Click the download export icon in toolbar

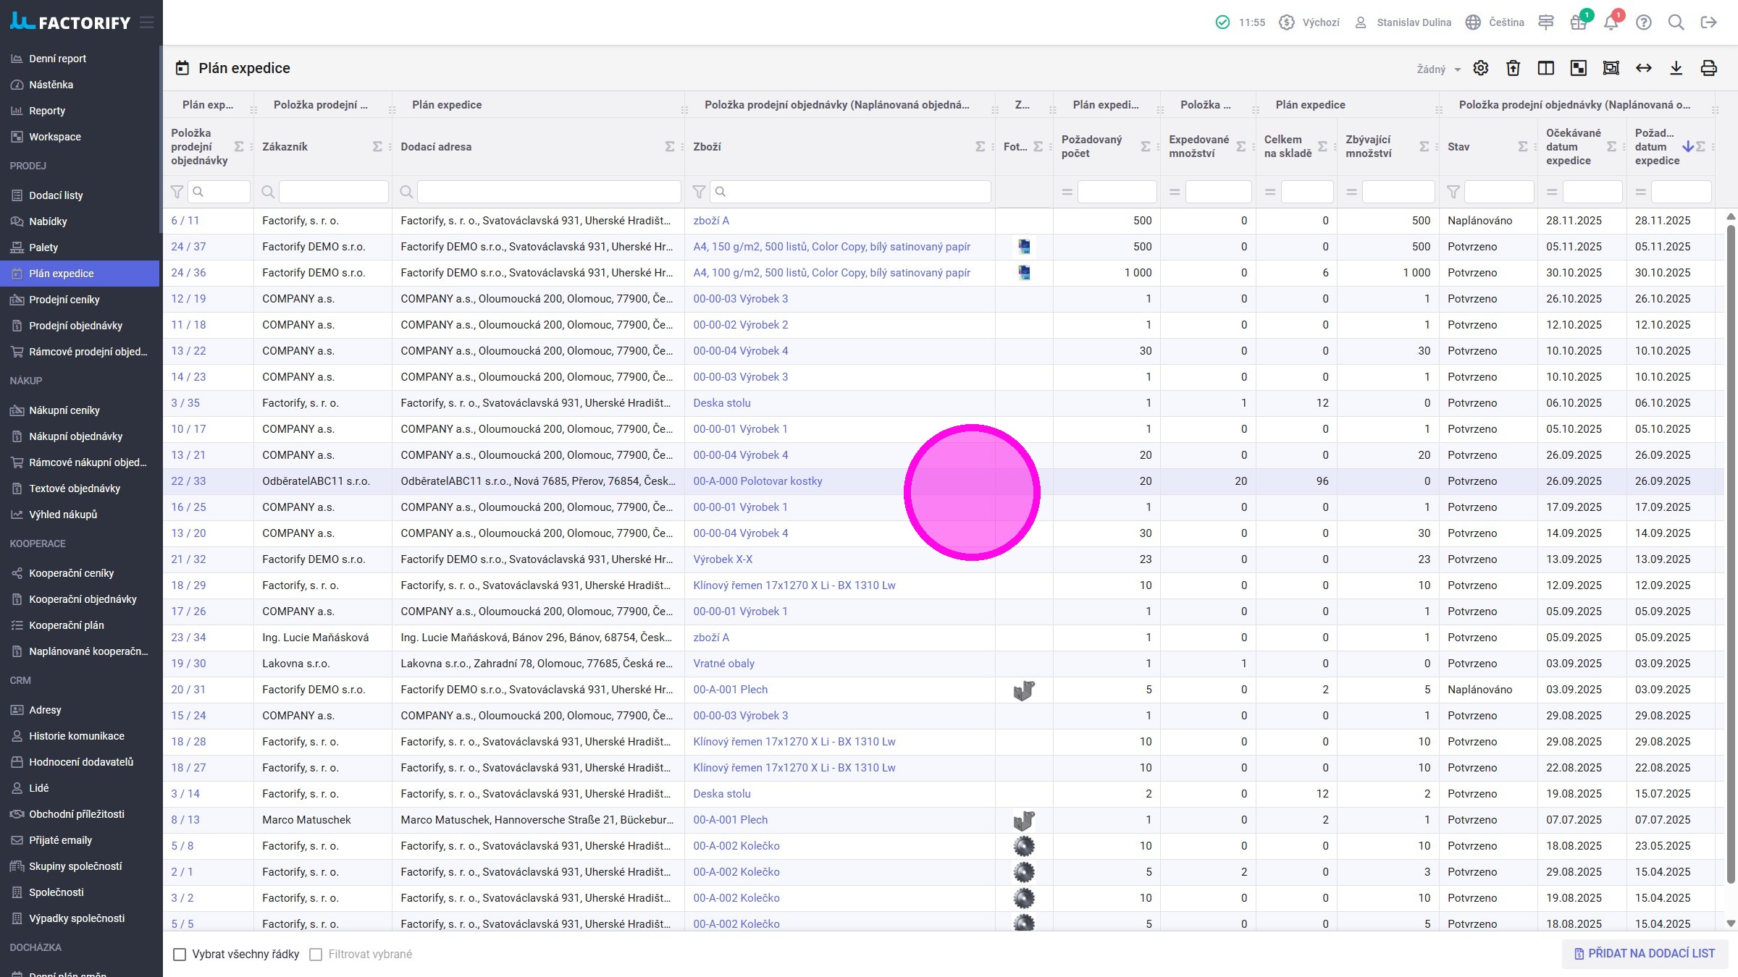[x=1676, y=68]
